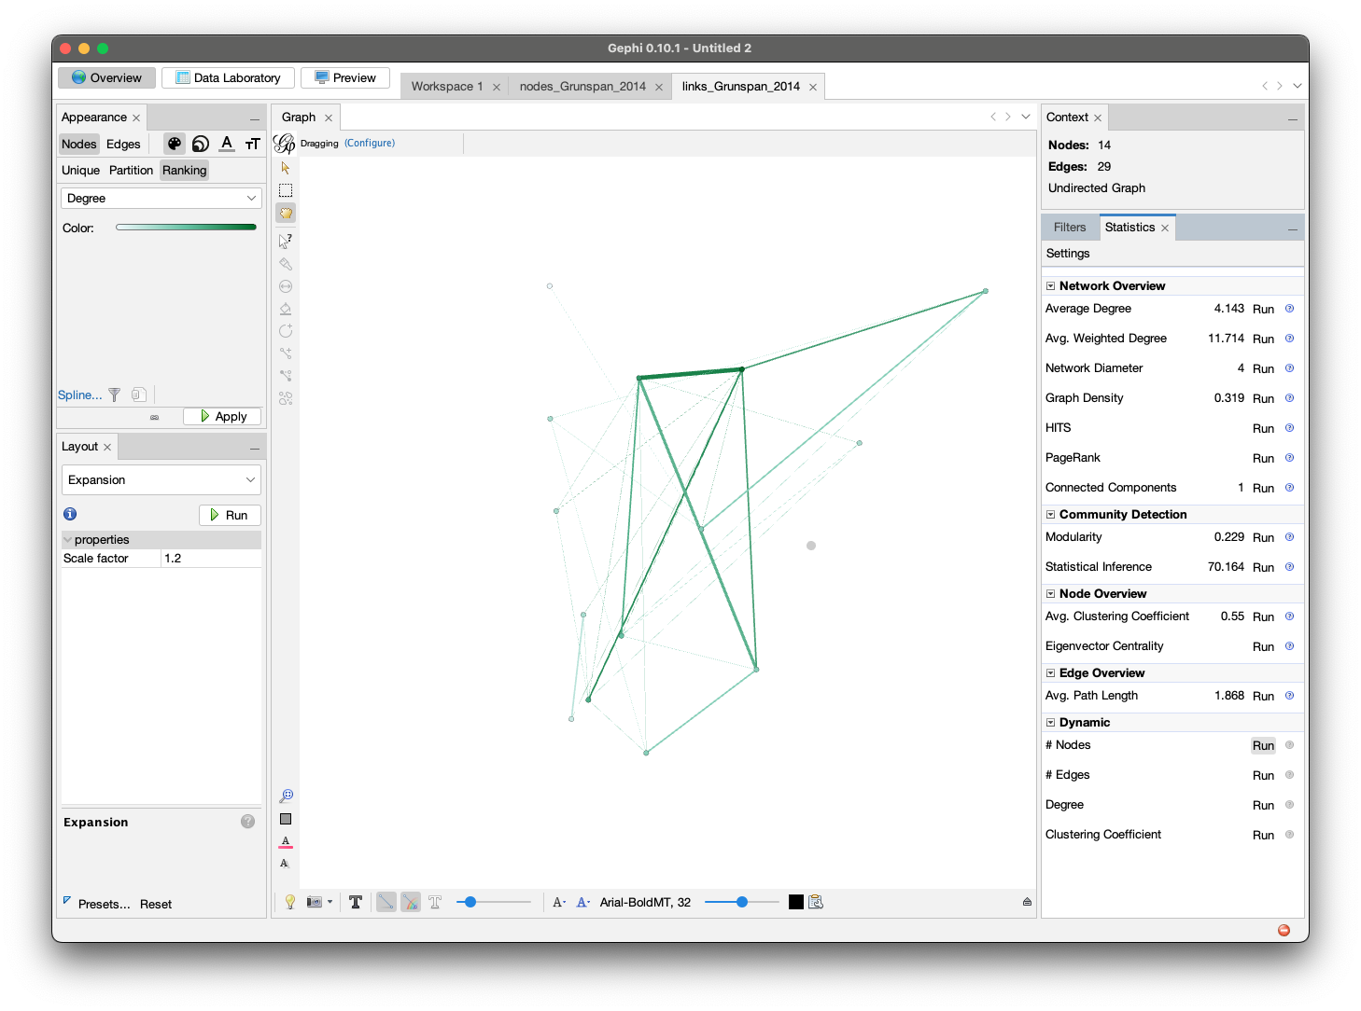Toggle show node labels bold T
This screenshot has width=1361, height=1011.
[356, 902]
